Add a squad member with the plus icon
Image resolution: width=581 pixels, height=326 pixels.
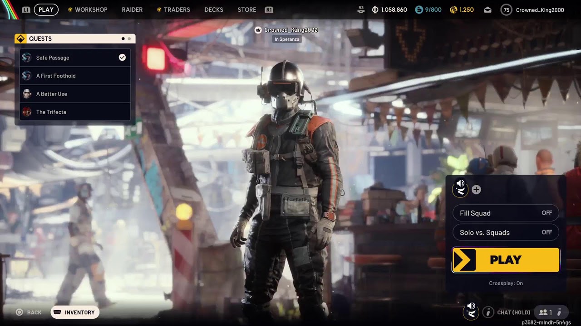[476, 190]
